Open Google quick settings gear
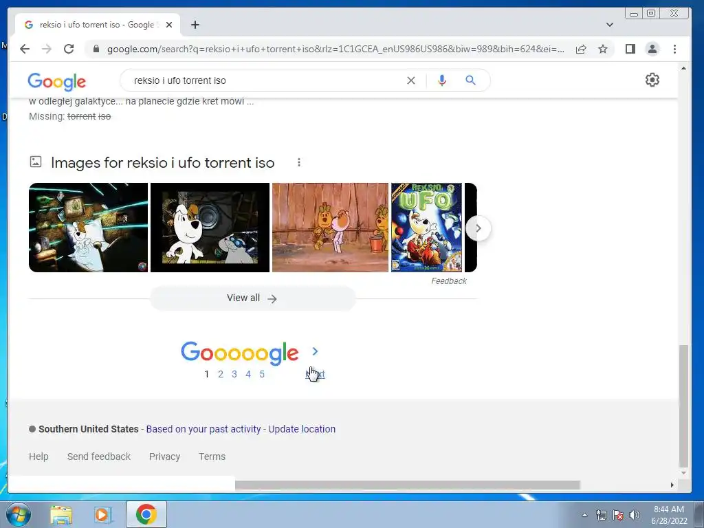 pyautogui.click(x=652, y=80)
